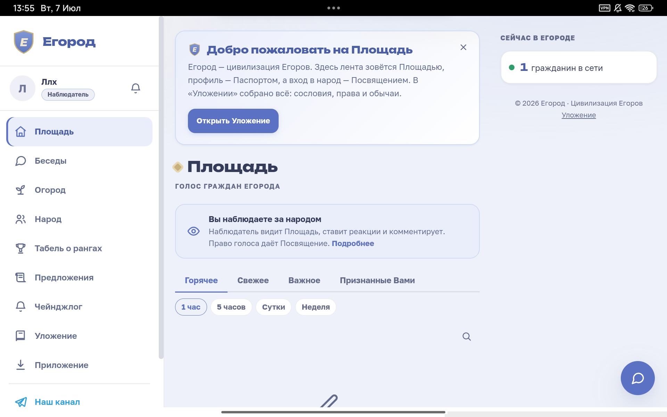667x417 pixels.
Task: Click the Л profile avatar
Action: [x=23, y=88]
